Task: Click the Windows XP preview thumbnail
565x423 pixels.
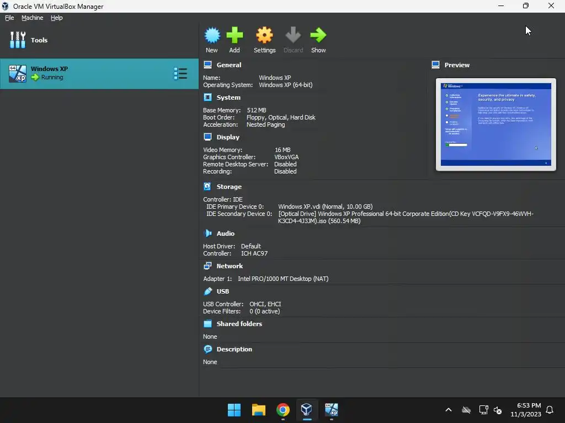Action: (496, 124)
